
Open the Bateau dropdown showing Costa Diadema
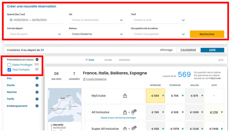[x=97, y=34]
